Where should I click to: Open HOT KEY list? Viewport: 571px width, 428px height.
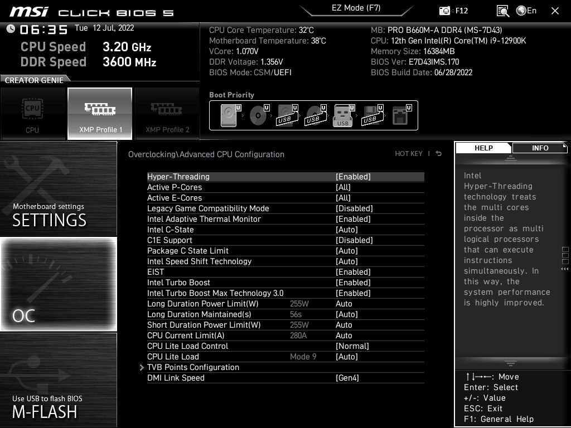coord(409,154)
